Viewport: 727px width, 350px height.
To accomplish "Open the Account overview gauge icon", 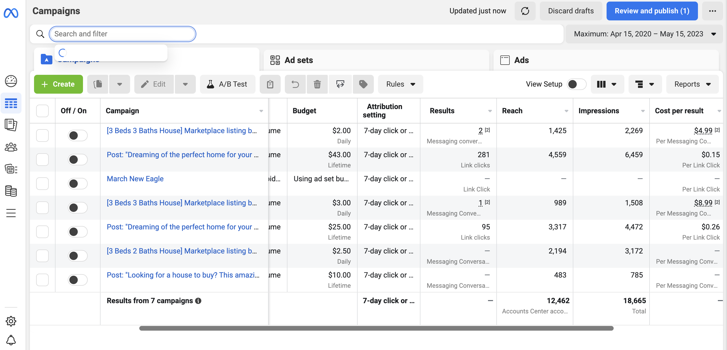I will pyautogui.click(x=11, y=81).
